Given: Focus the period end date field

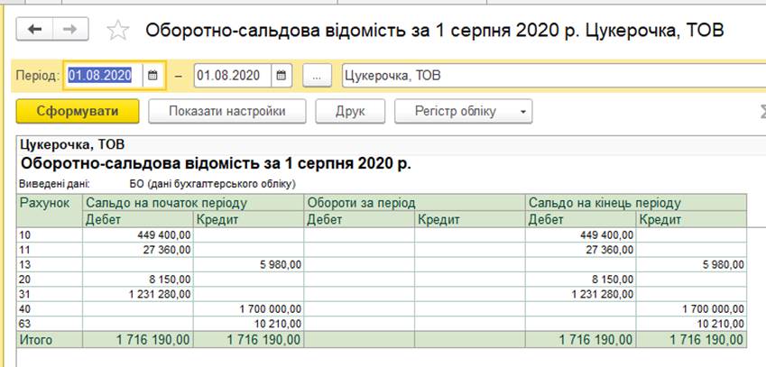Looking at the screenshot, I should pos(232,76).
